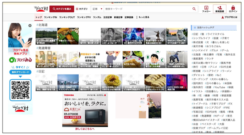Click the Toshiba 詳しくはこちらへ ad link
Screen dimensions: 244x135
(85, 129)
